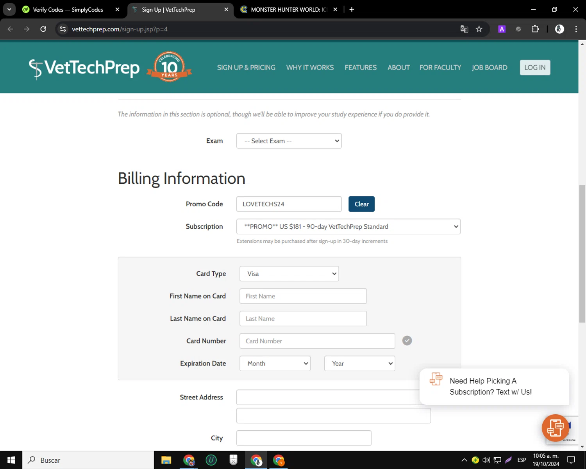Open the Windows Start menu
The image size is (586, 469).
11,460
